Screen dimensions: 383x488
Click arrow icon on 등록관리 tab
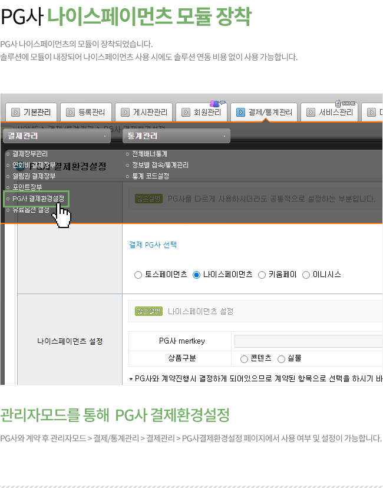(71, 112)
